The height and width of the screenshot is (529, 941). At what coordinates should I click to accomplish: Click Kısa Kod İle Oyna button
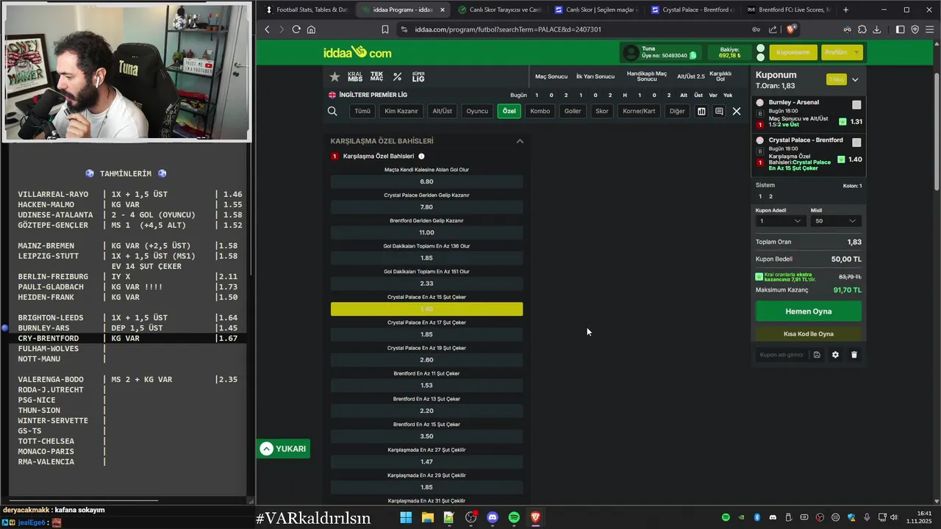[809, 334]
